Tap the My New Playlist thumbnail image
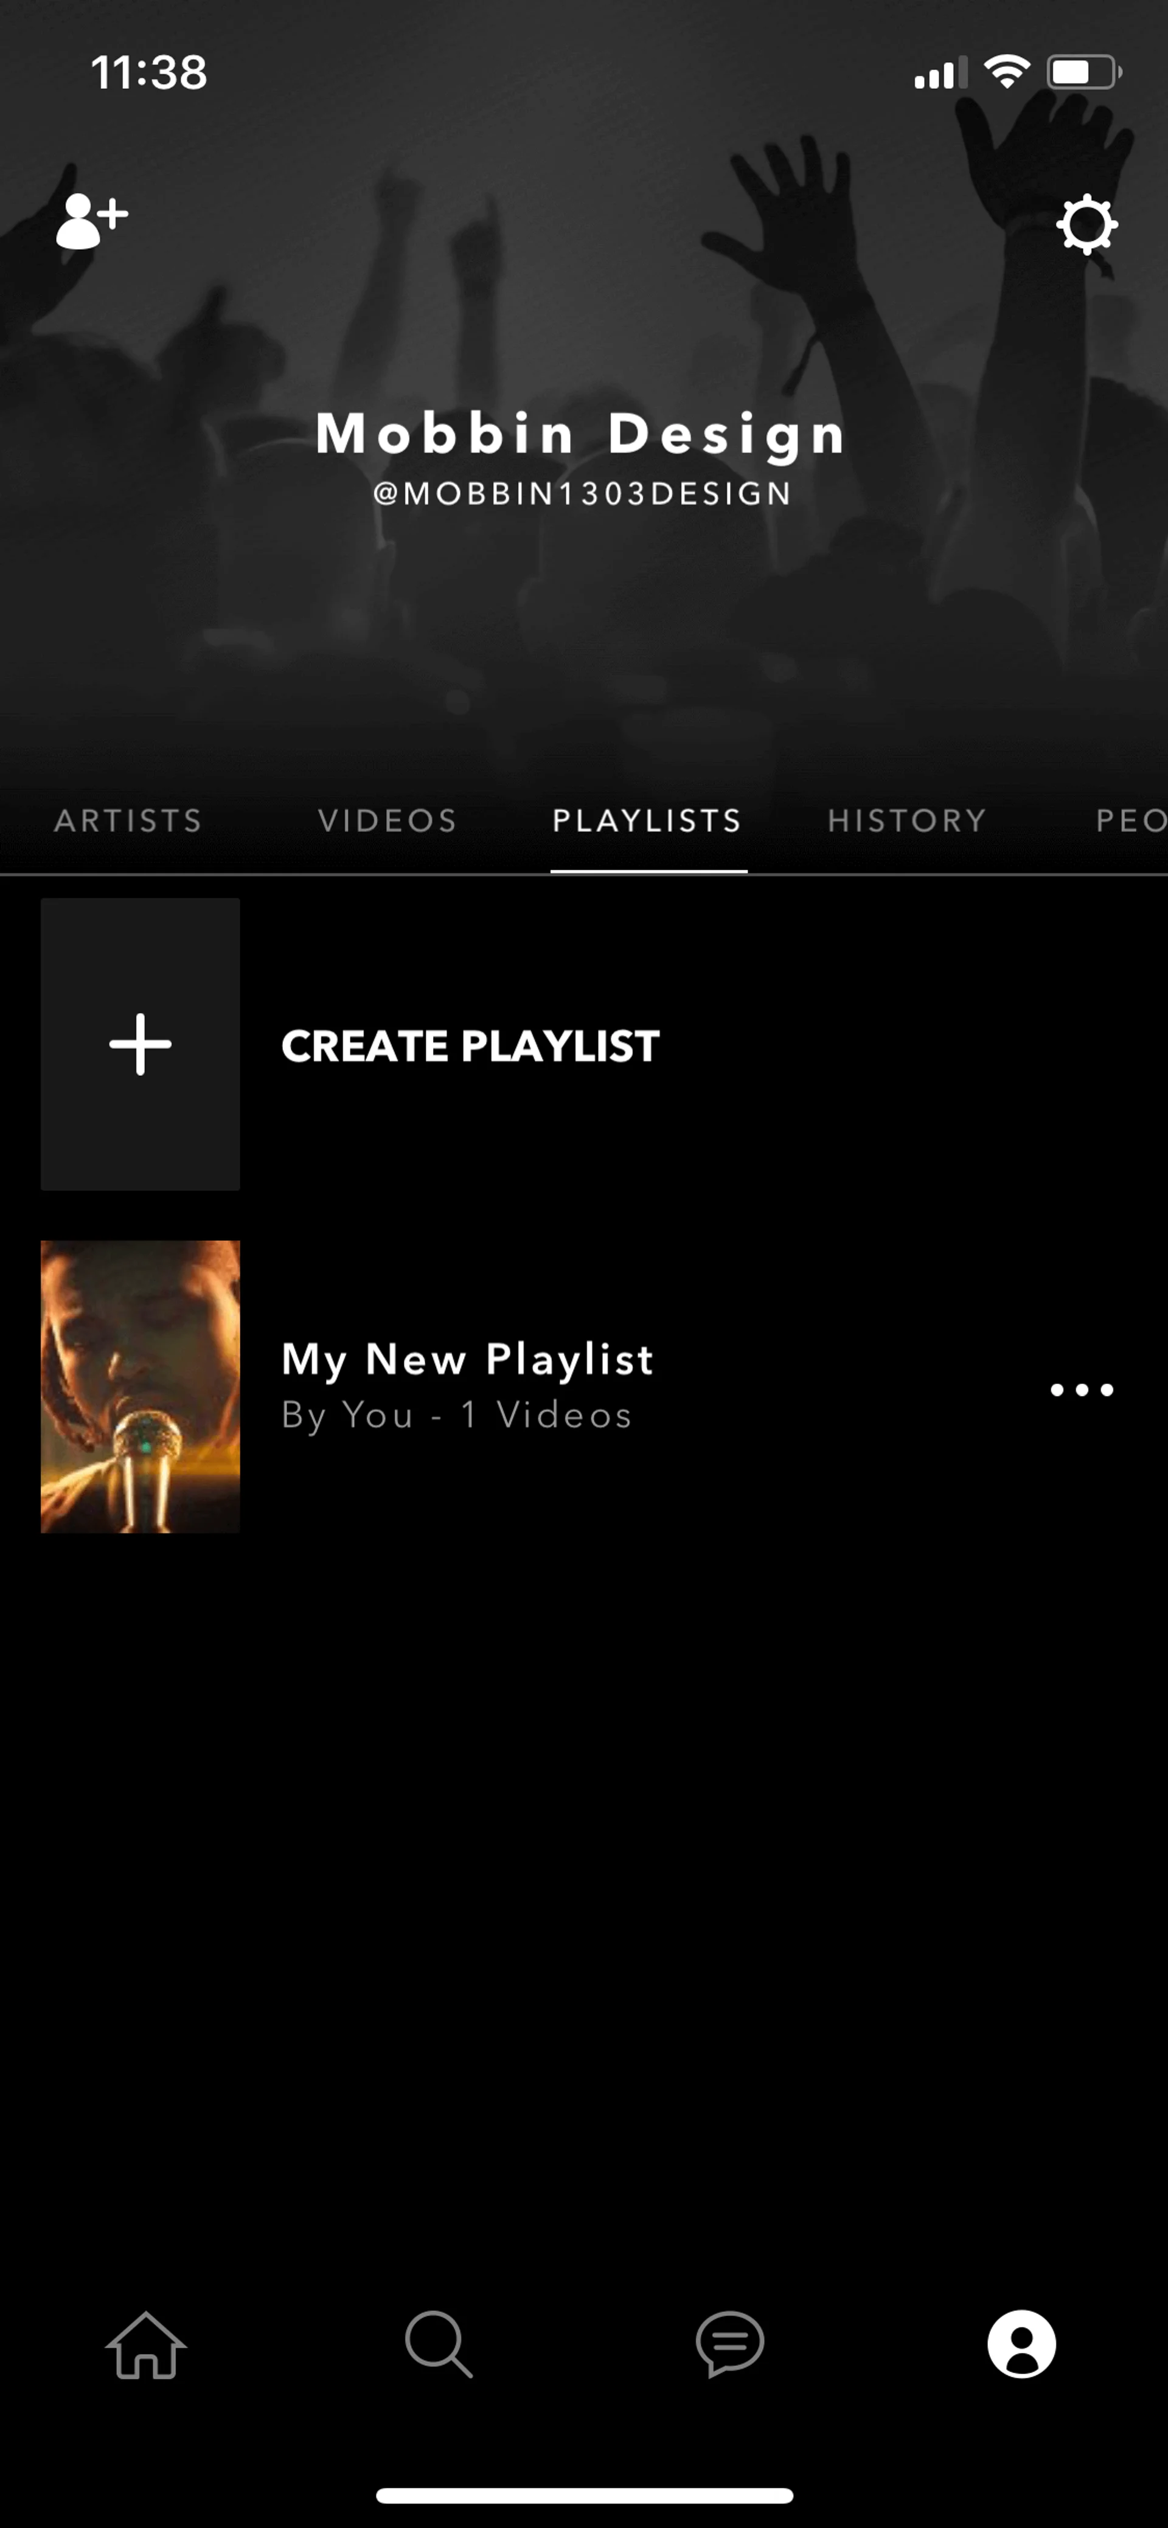 click(x=141, y=1387)
